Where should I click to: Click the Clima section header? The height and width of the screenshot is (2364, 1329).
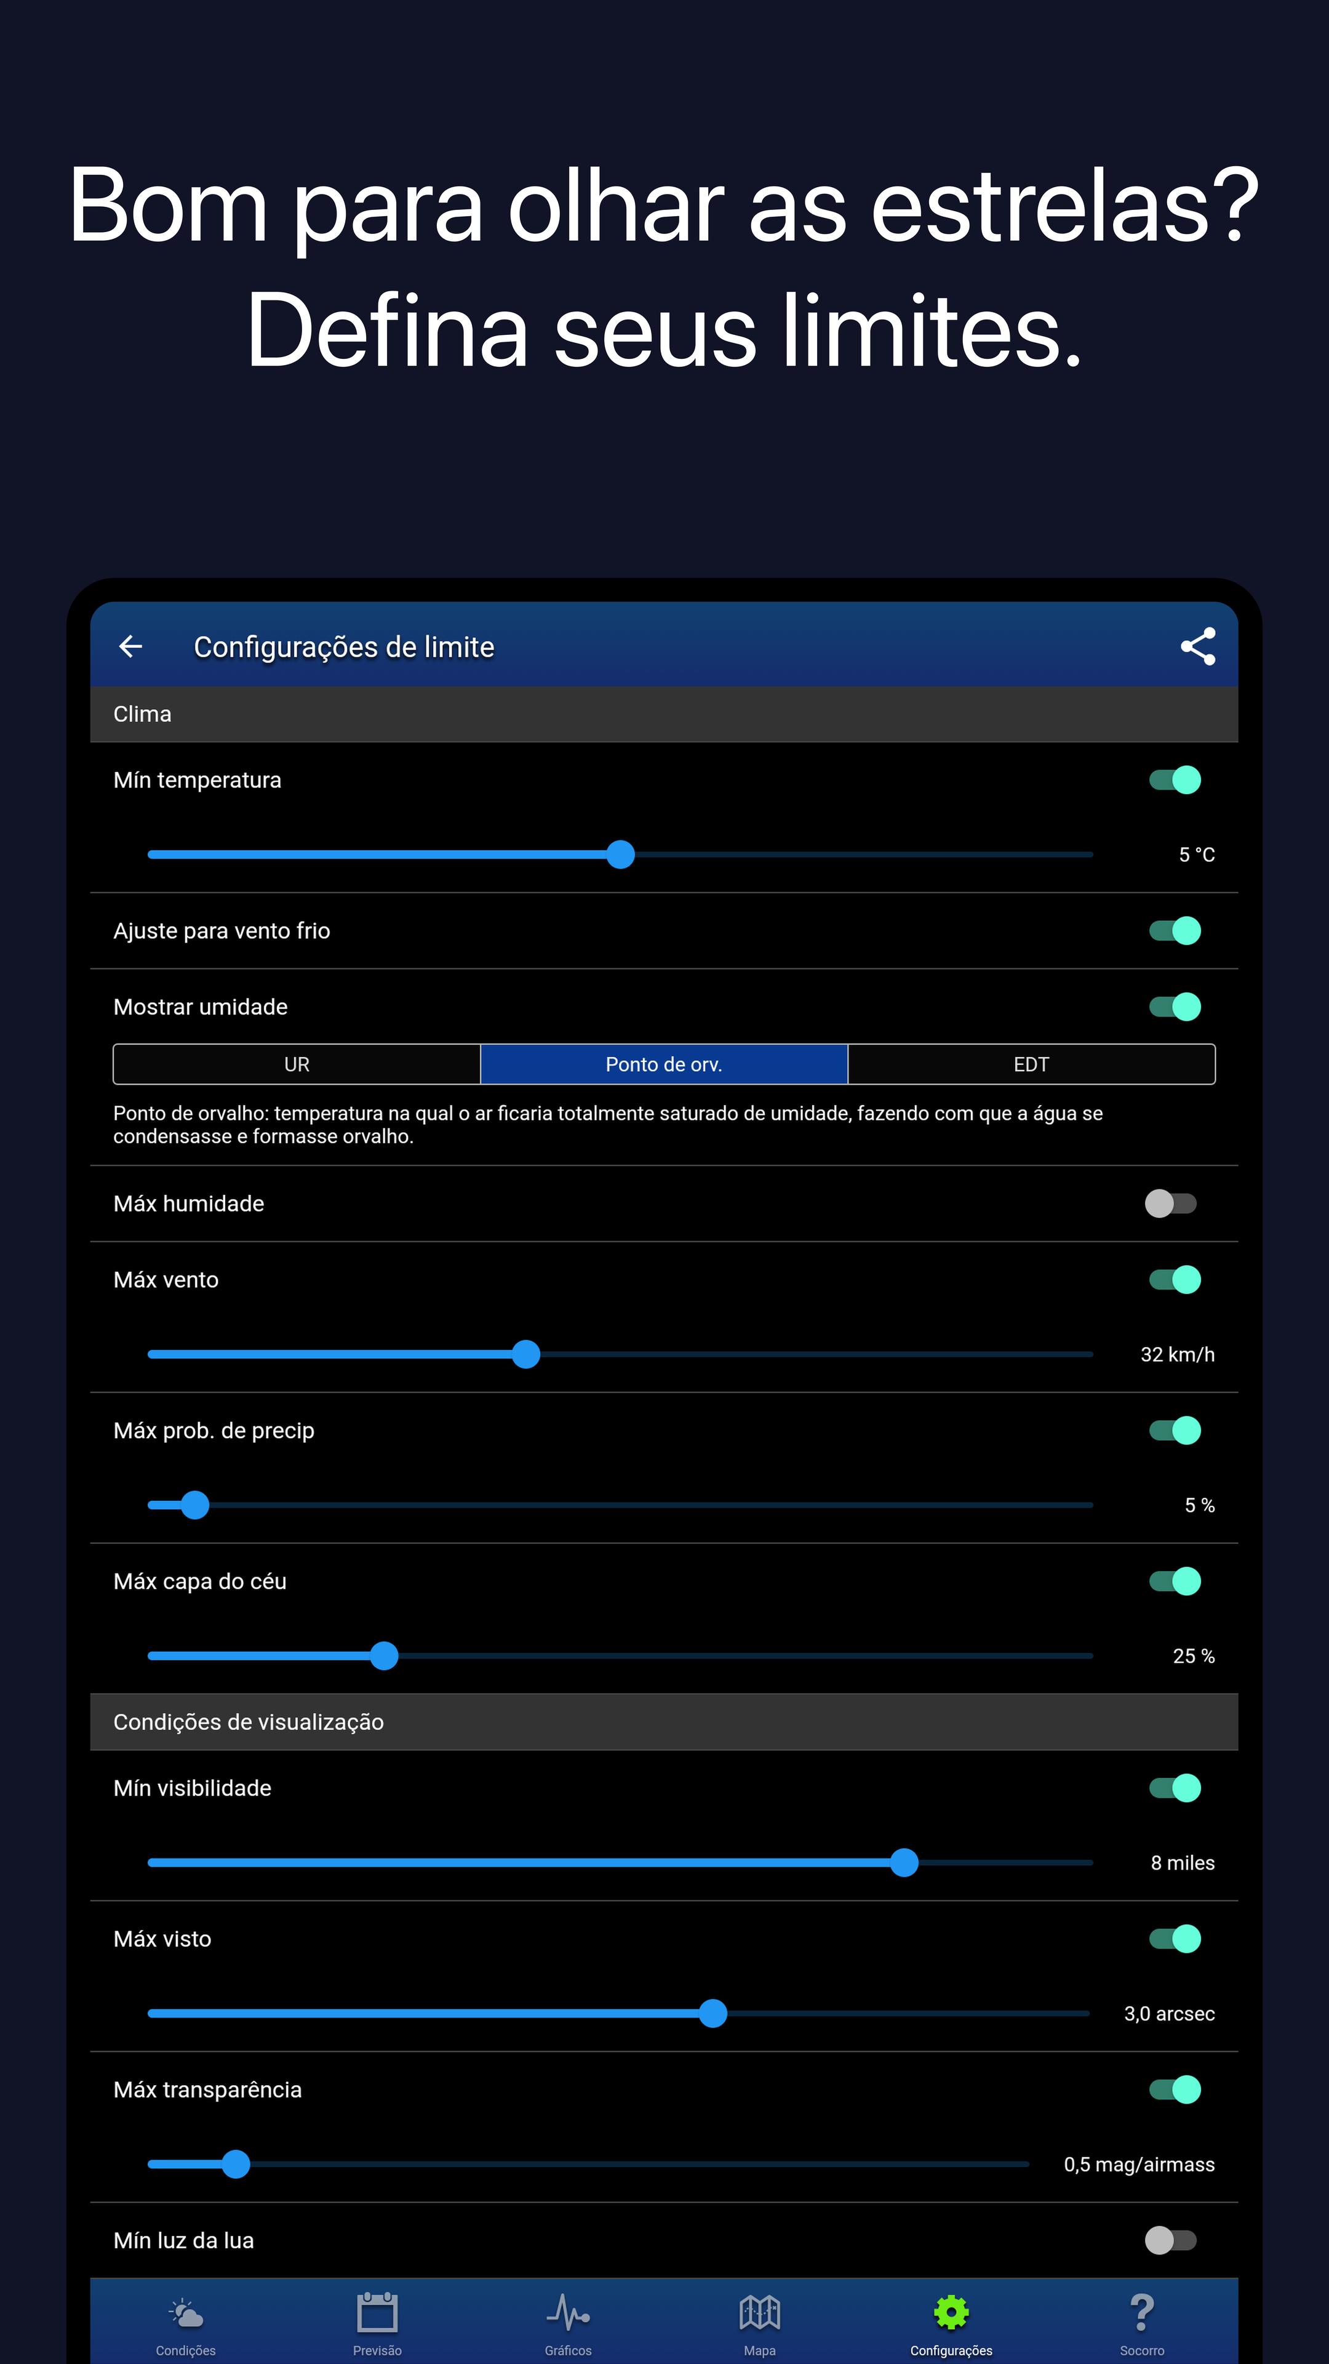tap(664, 714)
